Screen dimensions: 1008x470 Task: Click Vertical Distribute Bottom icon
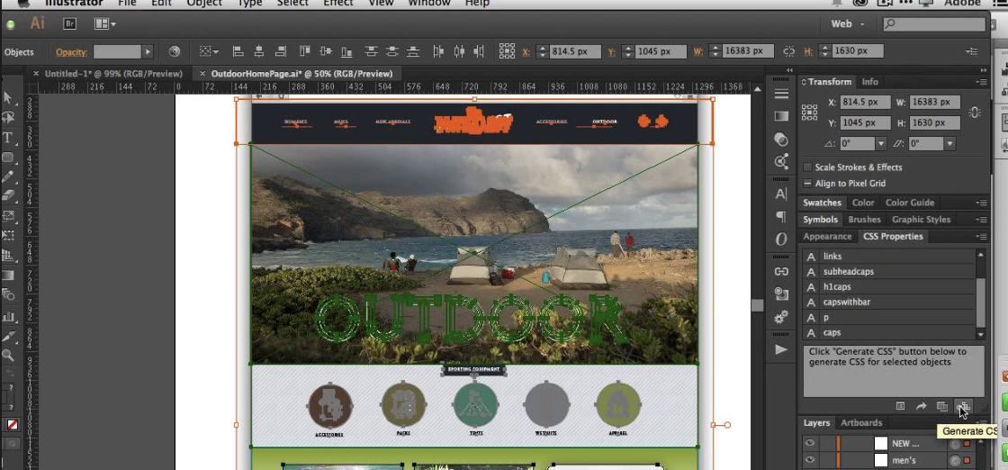[413, 51]
